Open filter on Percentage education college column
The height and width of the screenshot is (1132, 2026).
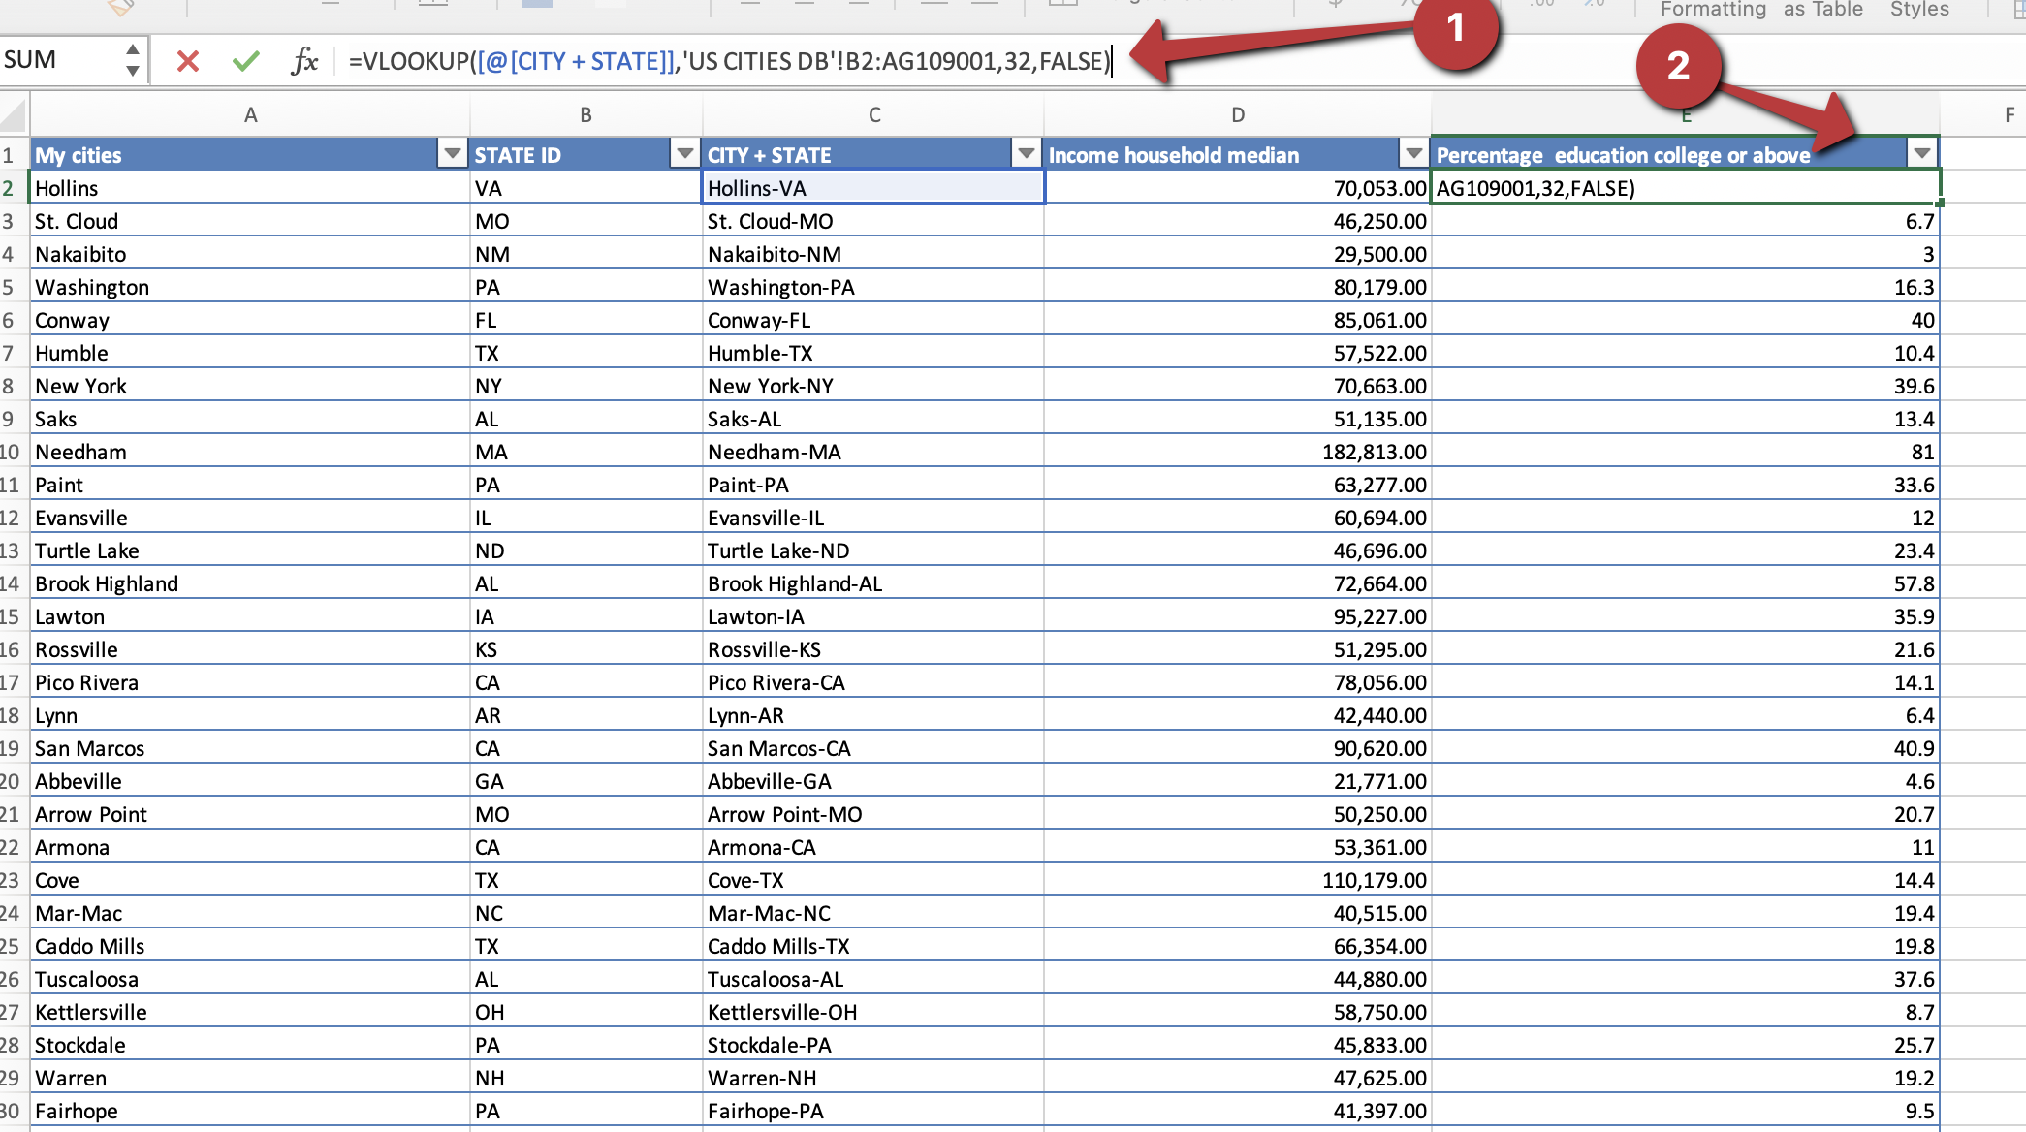[x=1921, y=153]
